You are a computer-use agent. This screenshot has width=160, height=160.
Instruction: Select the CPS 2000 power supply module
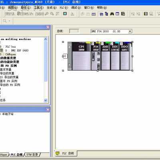(x=81, y=56)
